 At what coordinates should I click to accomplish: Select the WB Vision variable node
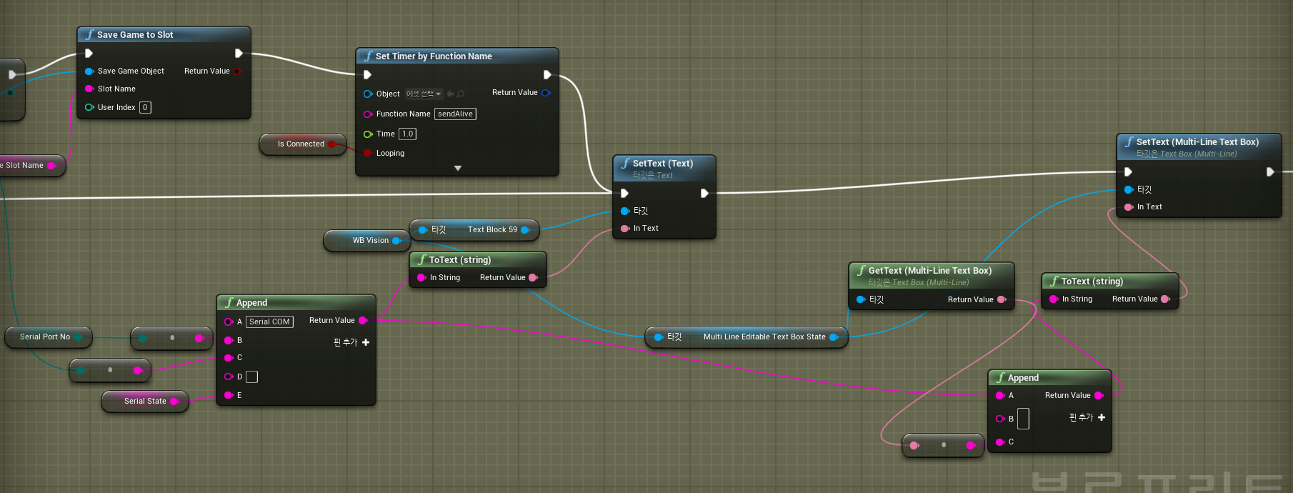366,241
